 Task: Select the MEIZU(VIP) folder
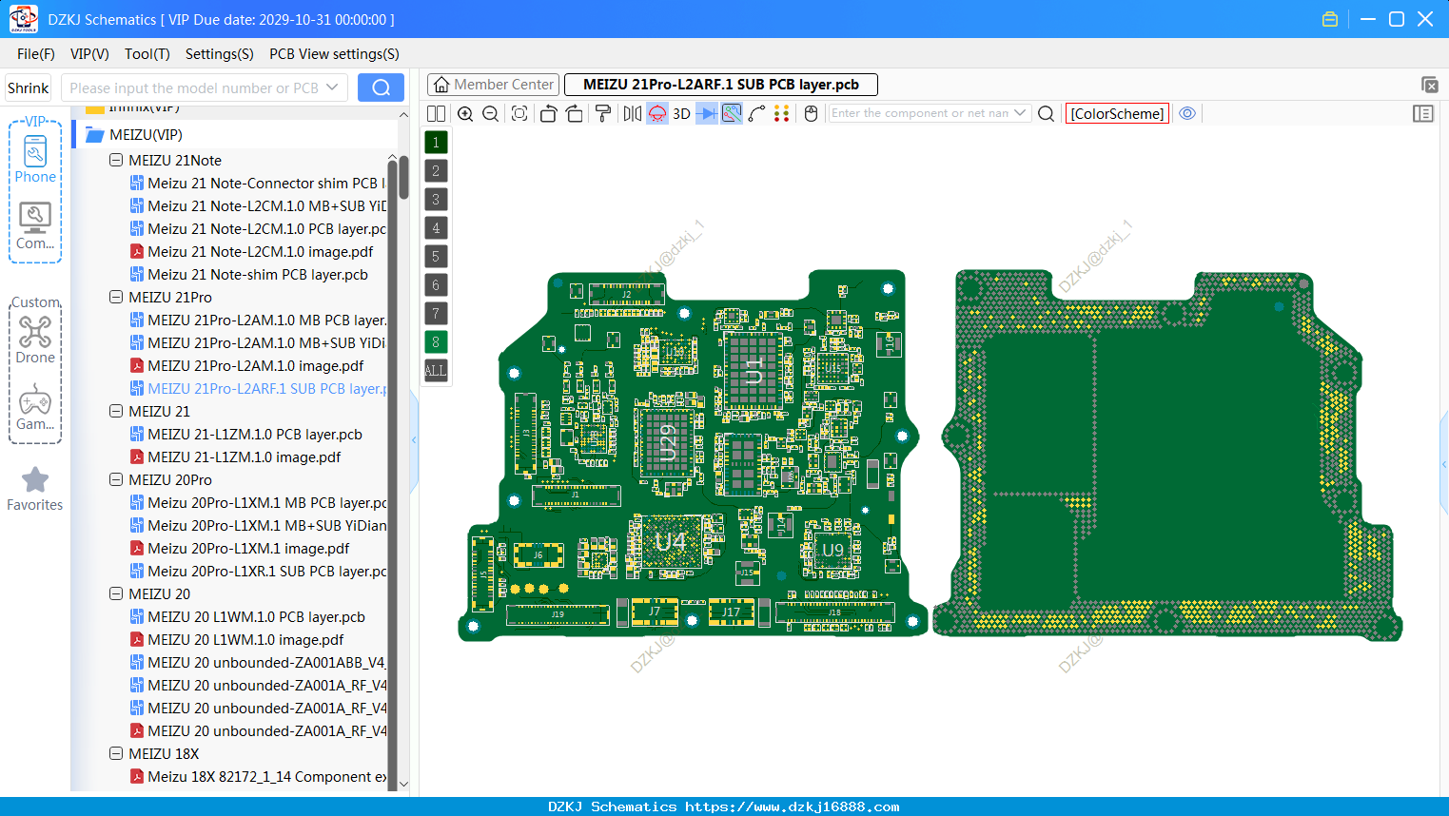point(146,135)
